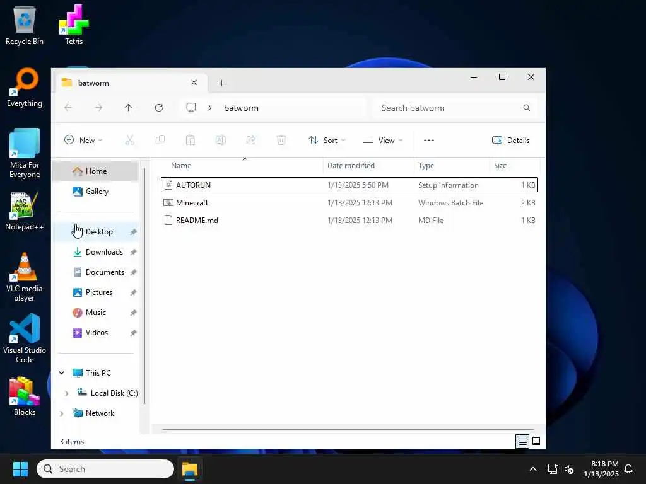
Task: Toggle the Details pane
Action: [511, 141]
